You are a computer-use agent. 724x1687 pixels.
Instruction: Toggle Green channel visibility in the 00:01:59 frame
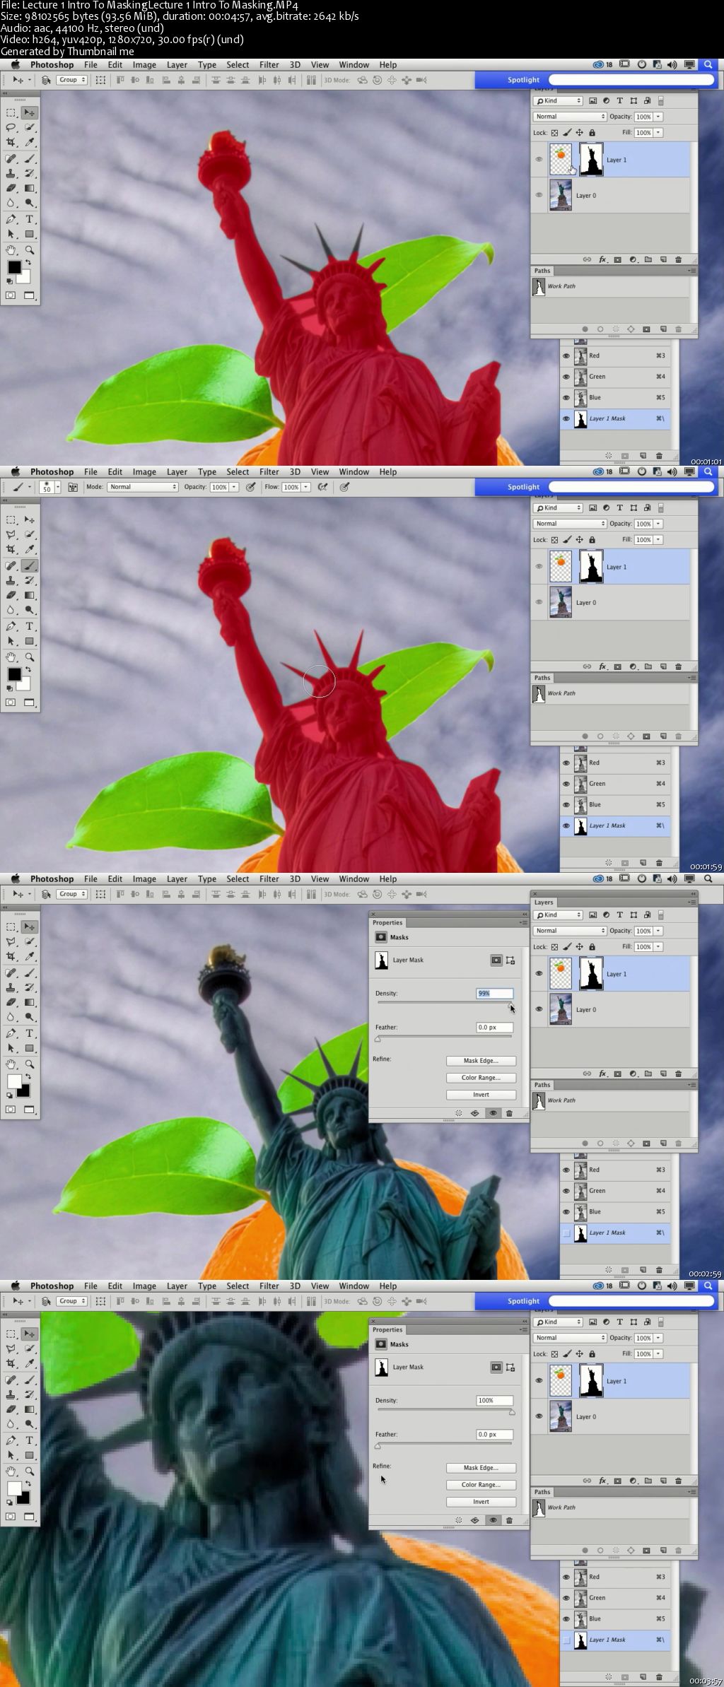click(x=566, y=783)
